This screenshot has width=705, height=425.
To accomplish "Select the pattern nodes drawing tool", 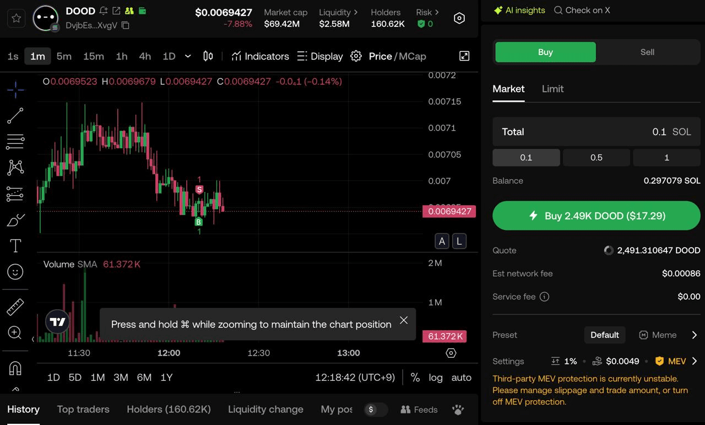I will [15, 168].
